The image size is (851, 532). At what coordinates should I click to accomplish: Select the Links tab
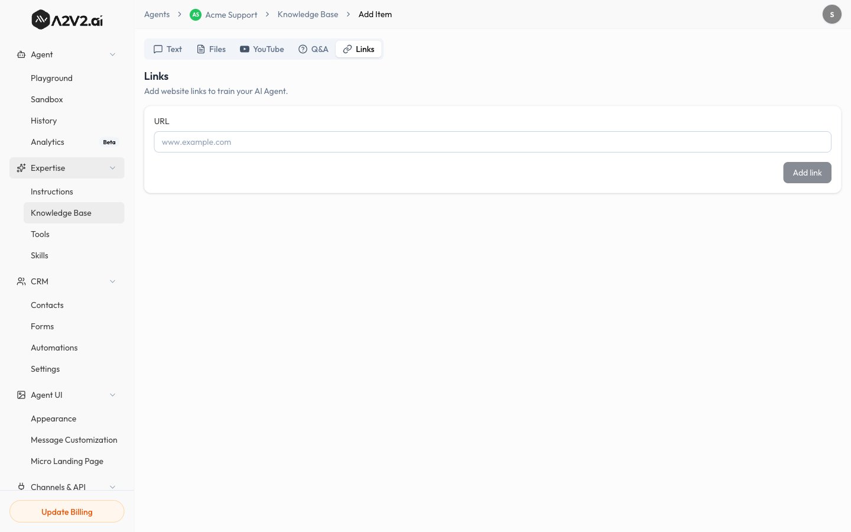(x=359, y=49)
